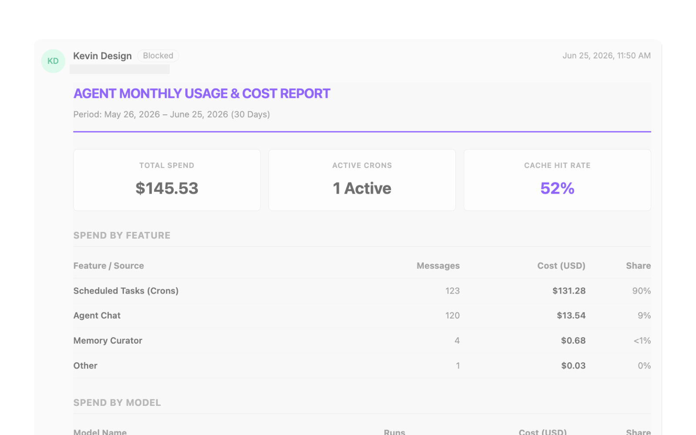The width and height of the screenshot is (696, 435).
Task: Click the Total Spend card label
Action: [x=167, y=165]
